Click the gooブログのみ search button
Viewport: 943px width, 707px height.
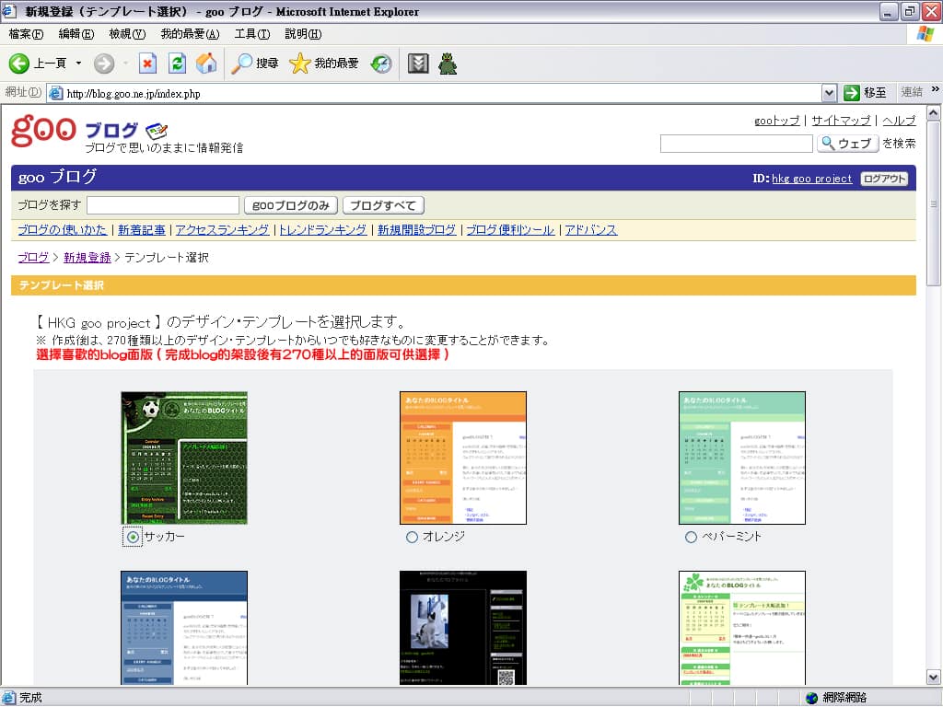click(290, 205)
